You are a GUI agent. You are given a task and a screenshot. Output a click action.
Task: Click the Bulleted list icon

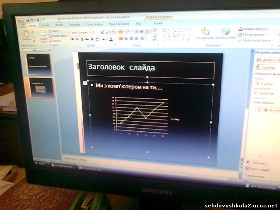click(121, 32)
